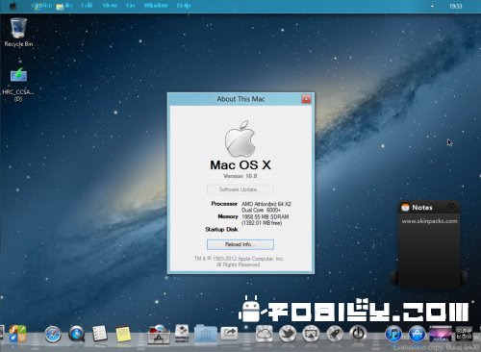Select the HRC_CCSA drive desktop icon
The height and width of the screenshot is (352, 481).
[x=18, y=85]
